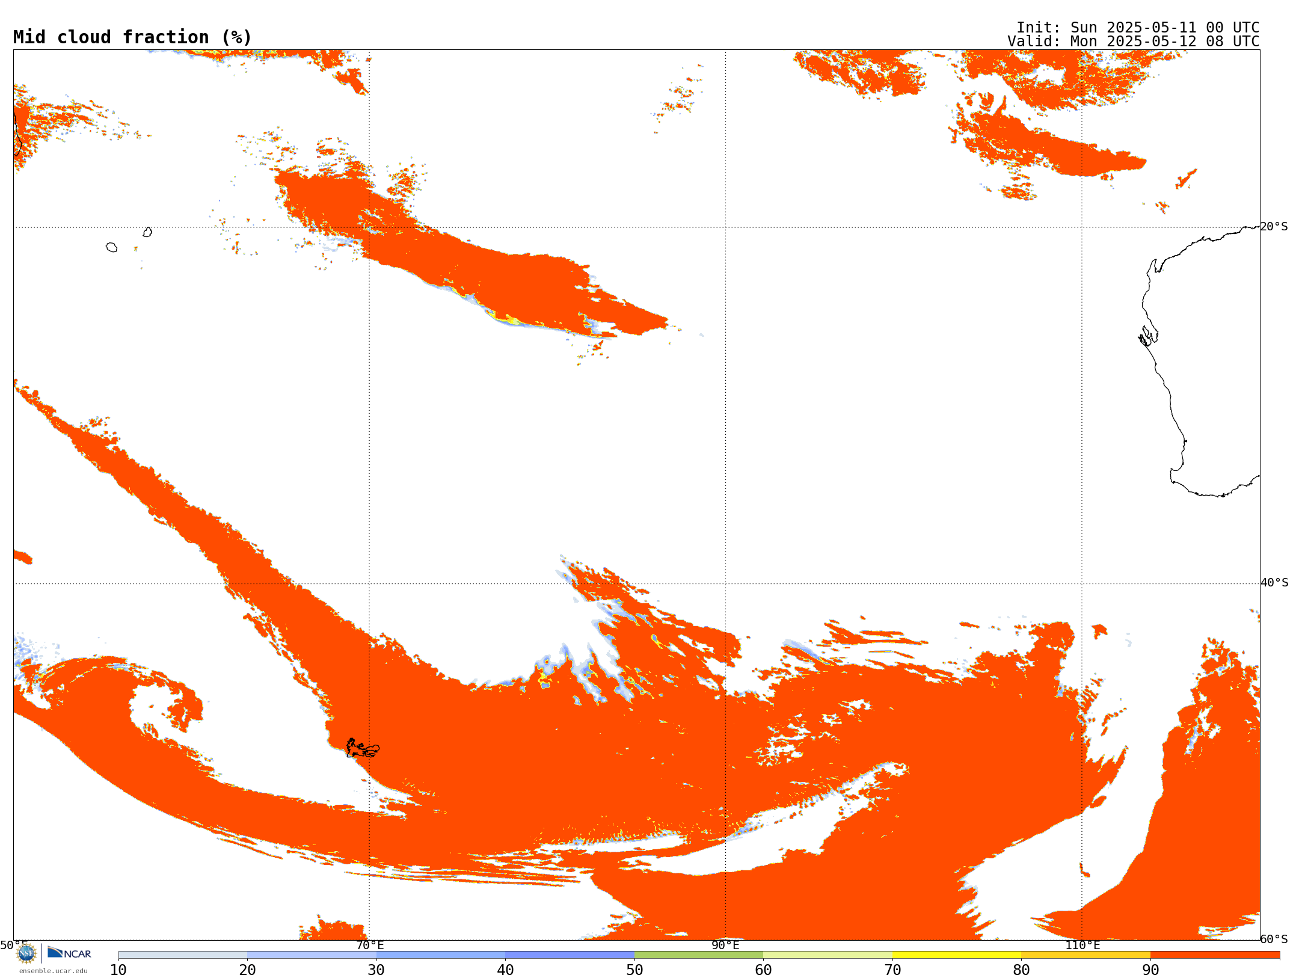This screenshot has width=1299, height=978.
Task: Click the 70°E longitude label
Action: [370, 946]
